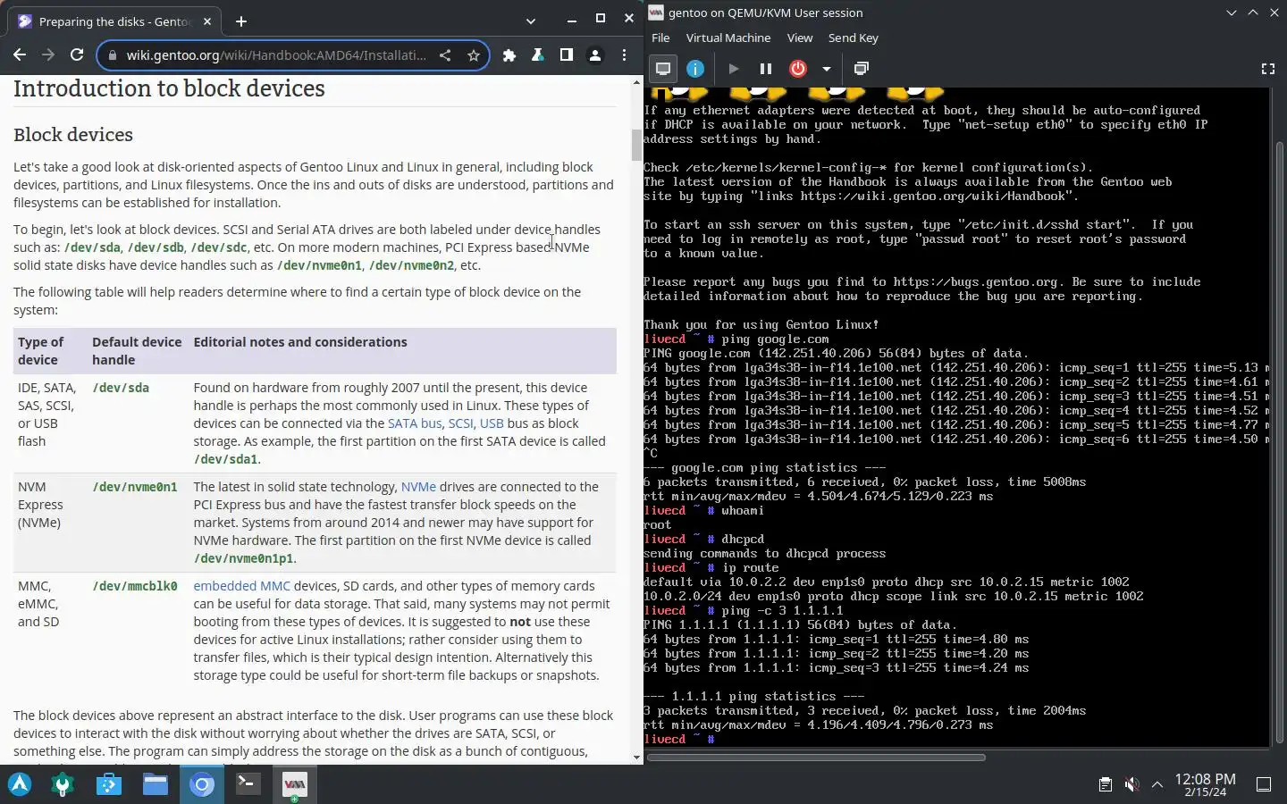Bookmark this page with star icon
This screenshot has height=804, width=1287.
[x=474, y=55]
